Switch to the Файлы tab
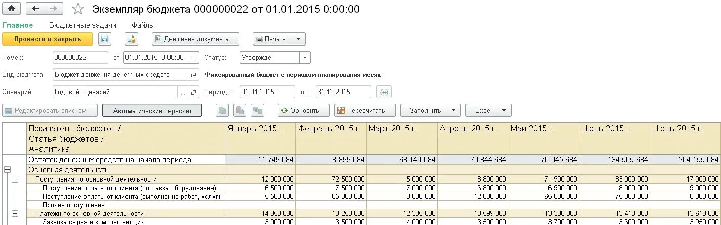 143,25
